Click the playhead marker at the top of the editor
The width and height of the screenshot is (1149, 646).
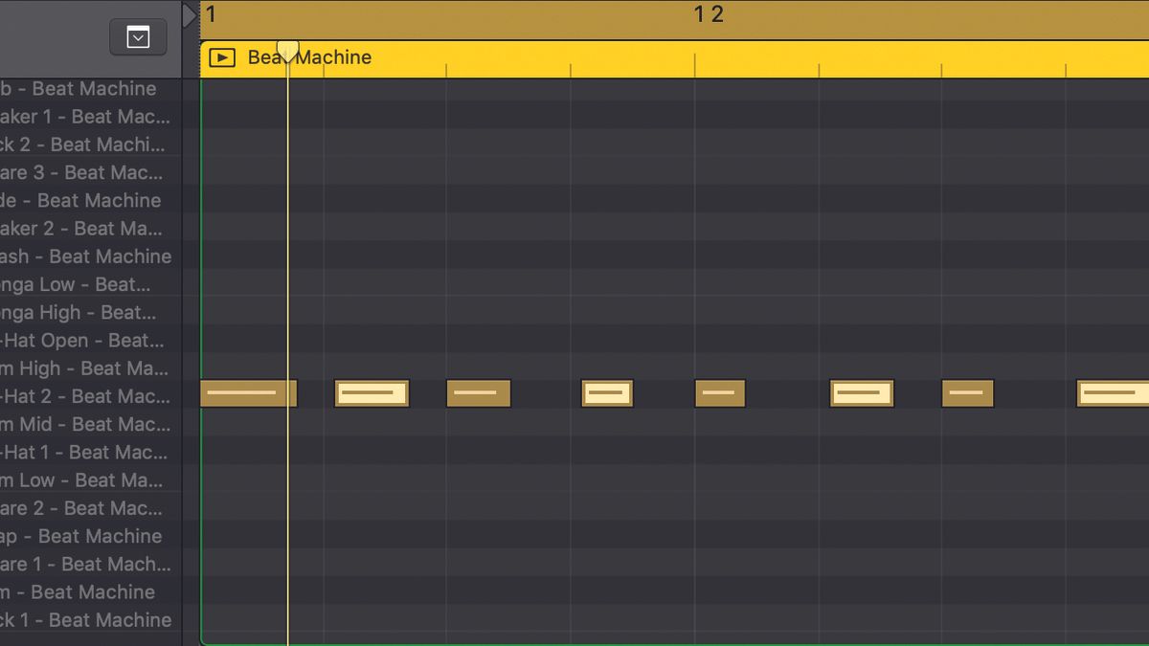[287, 50]
